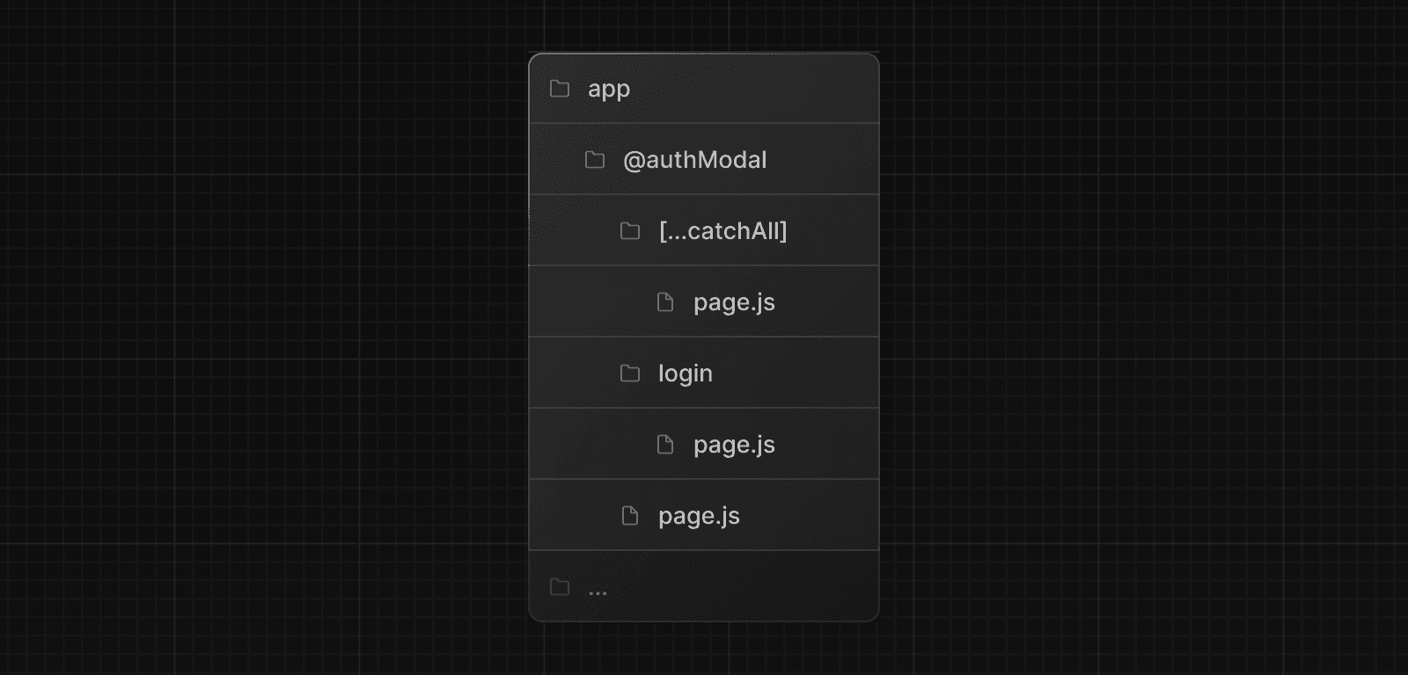Click the [...catchAll] folder icon

pyautogui.click(x=630, y=231)
